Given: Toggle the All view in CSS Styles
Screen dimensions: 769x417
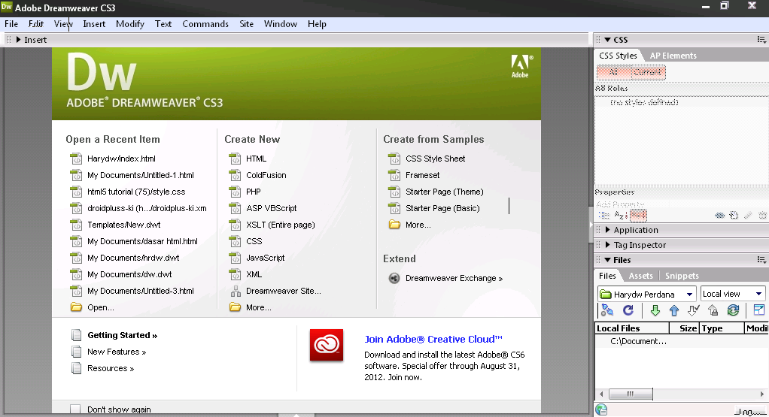Looking at the screenshot, I should click(x=613, y=72).
